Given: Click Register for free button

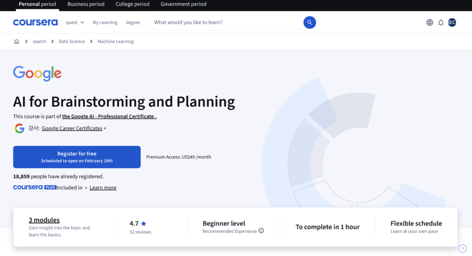Looking at the screenshot, I should click(77, 157).
